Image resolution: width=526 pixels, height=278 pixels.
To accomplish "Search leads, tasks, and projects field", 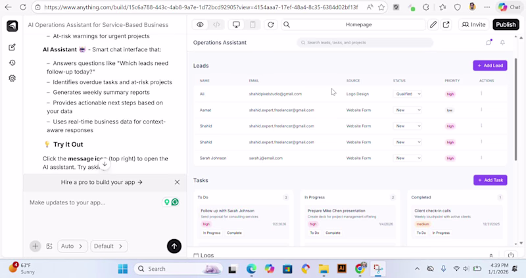I will tap(365, 43).
